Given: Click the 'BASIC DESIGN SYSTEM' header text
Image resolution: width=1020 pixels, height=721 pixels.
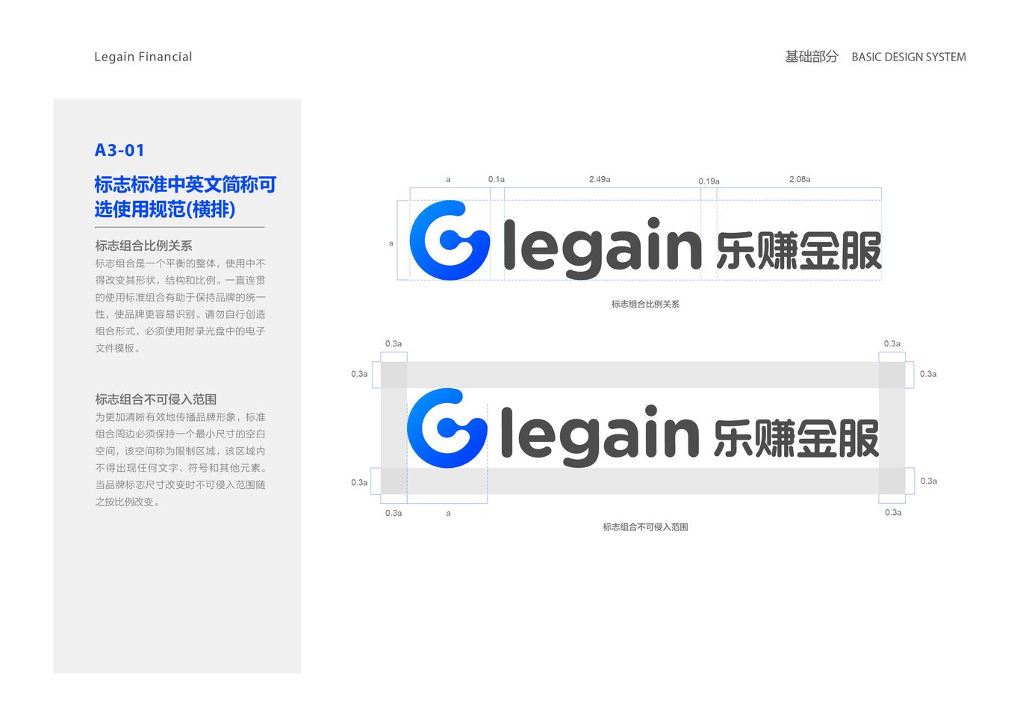Looking at the screenshot, I should pyautogui.click(x=909, y=57).
